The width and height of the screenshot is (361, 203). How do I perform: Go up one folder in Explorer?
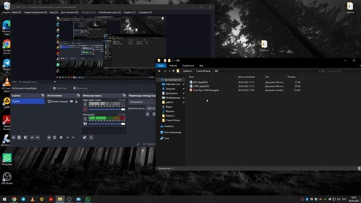click(173, 71)
